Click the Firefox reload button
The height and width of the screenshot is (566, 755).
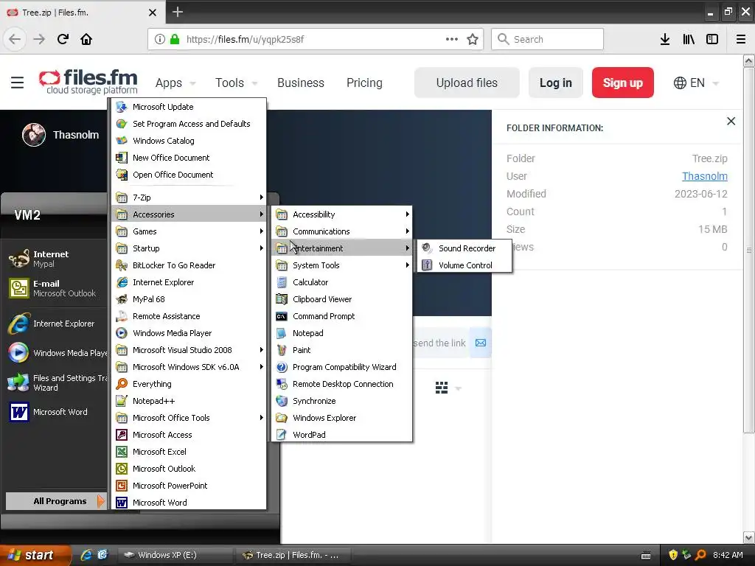tap(63, 39)
